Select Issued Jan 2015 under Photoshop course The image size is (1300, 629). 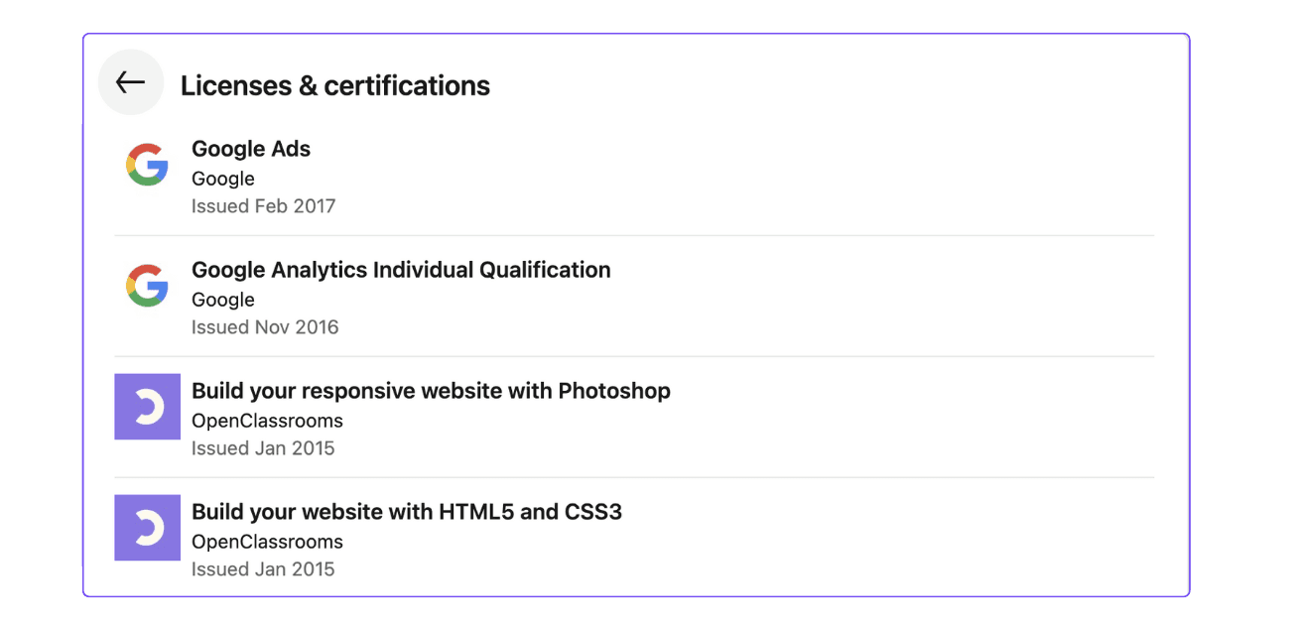click(263, 448)
